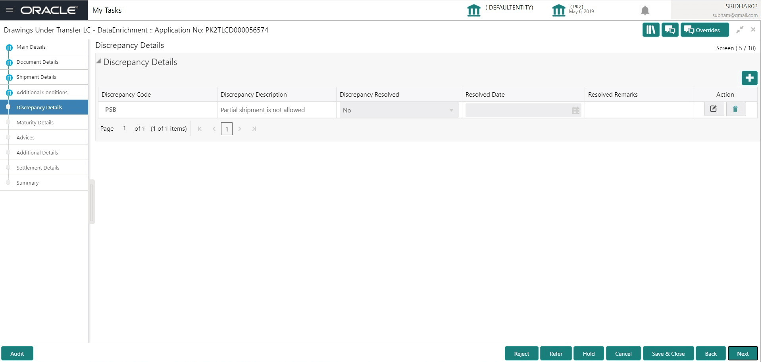The height and width of the screenshot is (362, 762).
Task: Collapse the Discrepancy Details section
Action: pyautogui.click(x=98, y=61)
